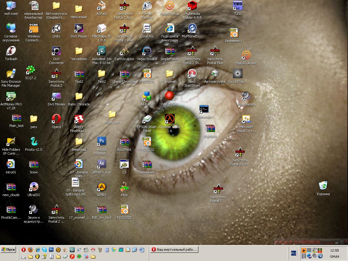Open the RU language switcher

293,253
